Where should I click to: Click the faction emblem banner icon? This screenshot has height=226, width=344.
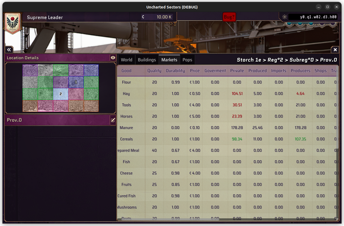coord(13,23)
